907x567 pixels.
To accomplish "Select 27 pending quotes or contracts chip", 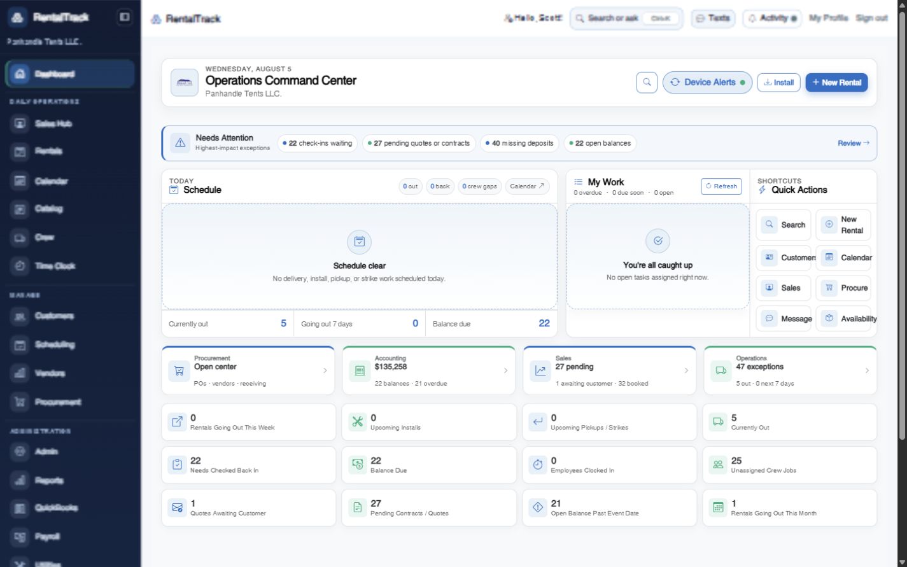I will (419, 143).
